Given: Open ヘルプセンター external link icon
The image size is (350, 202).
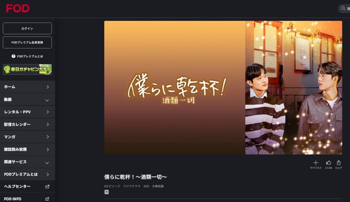Looking at the screenshot, I should [x=47, y=187].
